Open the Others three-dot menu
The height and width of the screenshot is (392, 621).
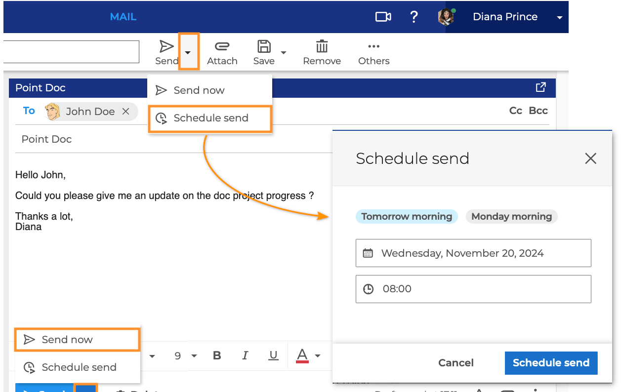point(373,47)
